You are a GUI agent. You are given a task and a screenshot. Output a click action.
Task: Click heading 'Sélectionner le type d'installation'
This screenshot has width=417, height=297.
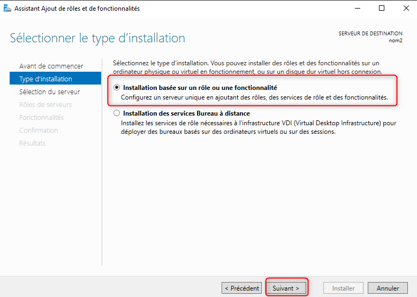point(97,38)
